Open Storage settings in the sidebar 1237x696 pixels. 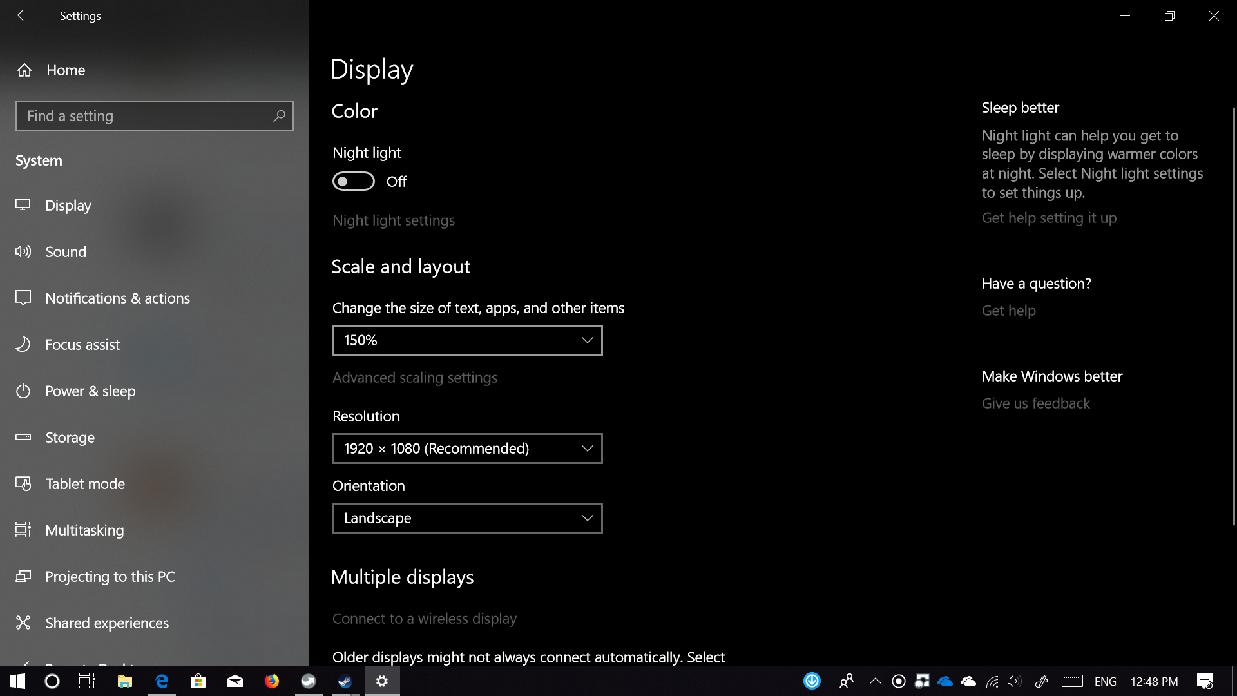tap(70, 437)
